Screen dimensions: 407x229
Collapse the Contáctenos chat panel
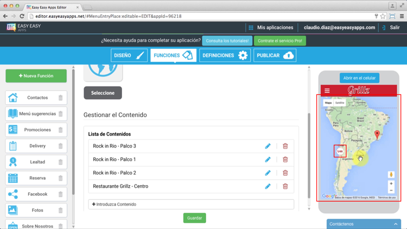[x=396, y=224]
